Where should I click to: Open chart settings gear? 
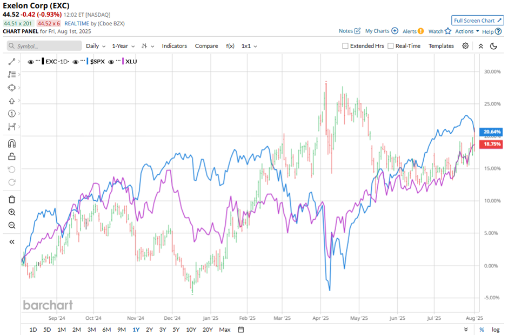click(465, 45)
